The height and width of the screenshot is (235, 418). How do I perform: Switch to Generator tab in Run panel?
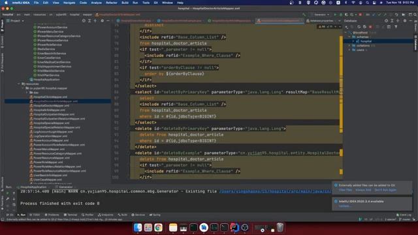point(64,187)
